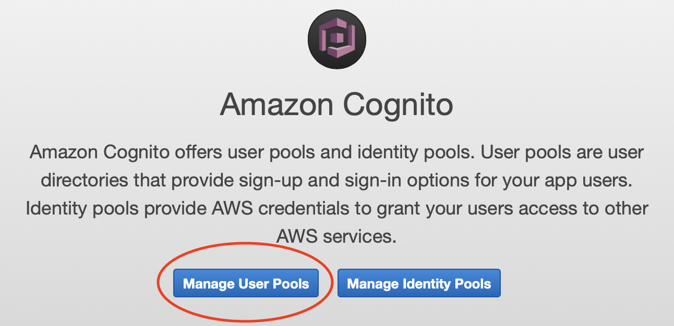Click the "Amazon Cognito" page heading
This screenshot has width=674, height=326.
[336, 106]
